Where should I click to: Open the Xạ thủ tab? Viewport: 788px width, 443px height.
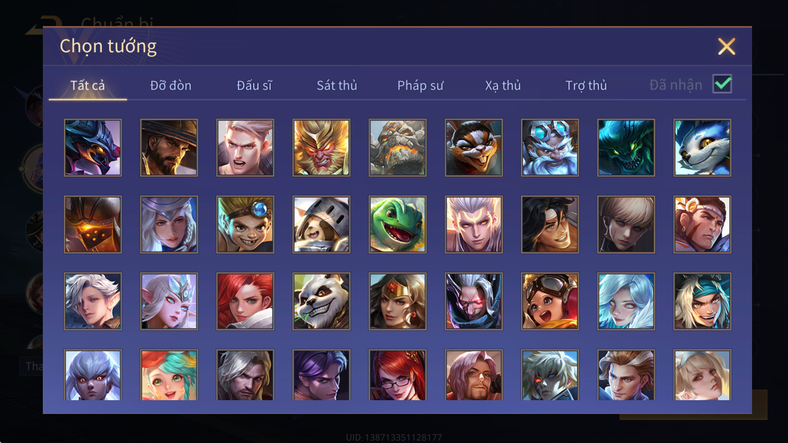click(503, 85)
